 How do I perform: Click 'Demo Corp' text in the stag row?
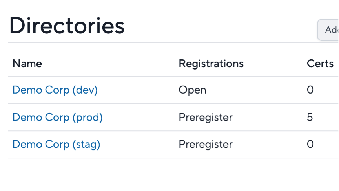(x=41, y=145)
